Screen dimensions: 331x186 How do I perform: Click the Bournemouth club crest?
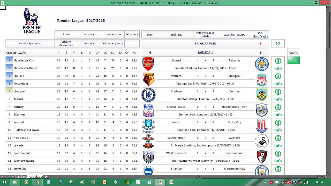tap(262, 157)
